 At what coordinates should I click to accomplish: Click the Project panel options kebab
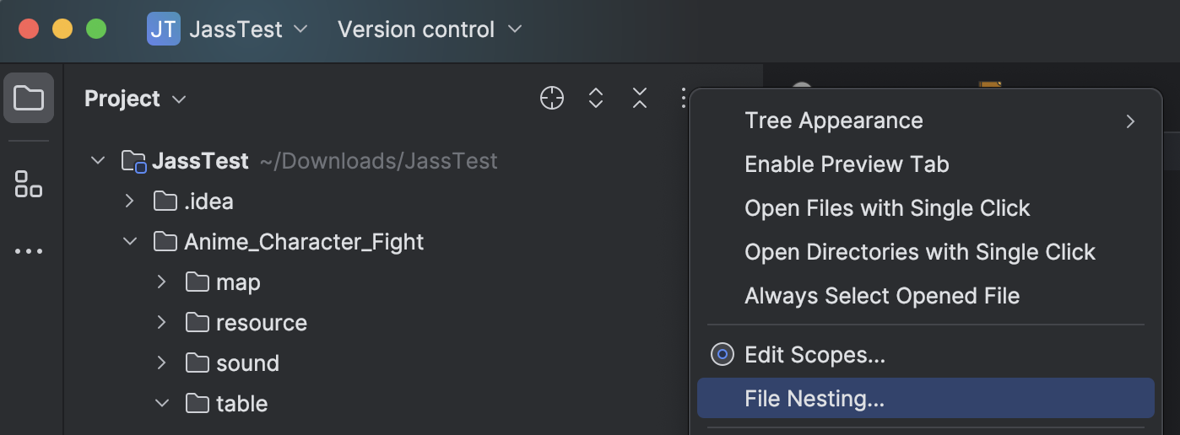pyautogui.click(x=682, y=99)
